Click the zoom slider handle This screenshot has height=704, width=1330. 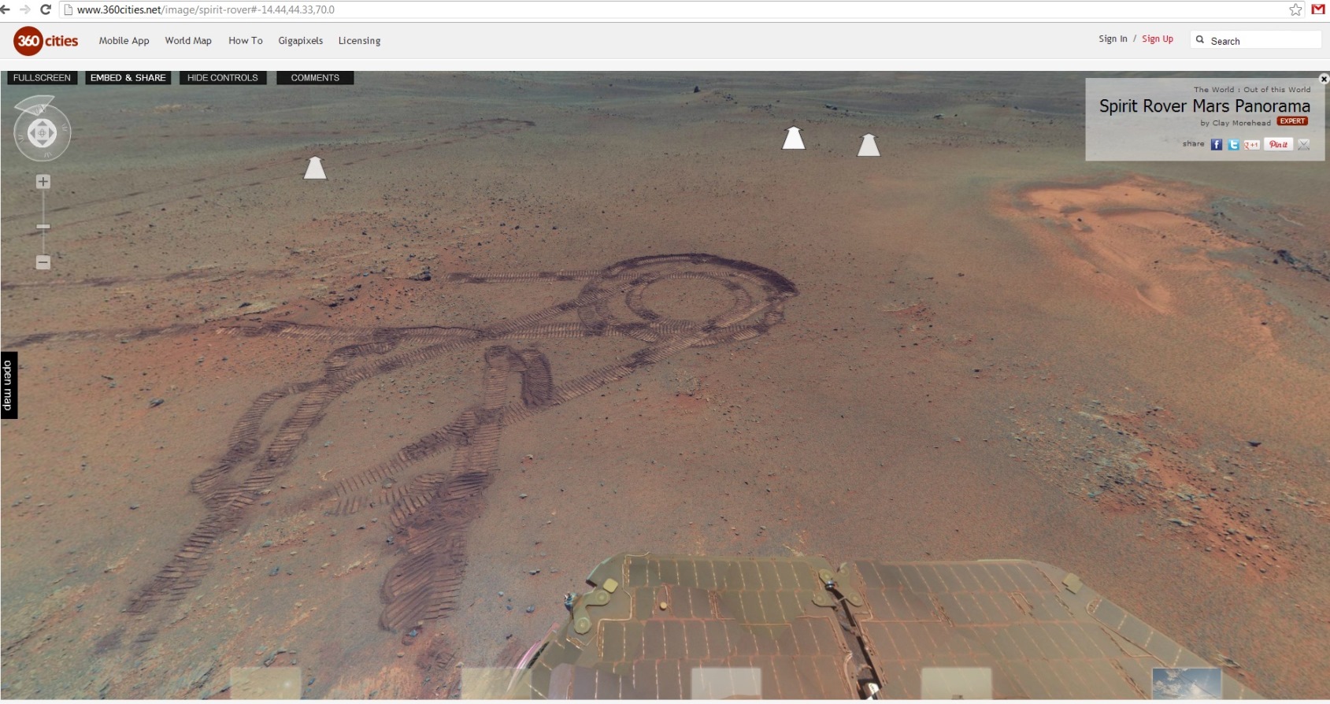click(43, 227)
